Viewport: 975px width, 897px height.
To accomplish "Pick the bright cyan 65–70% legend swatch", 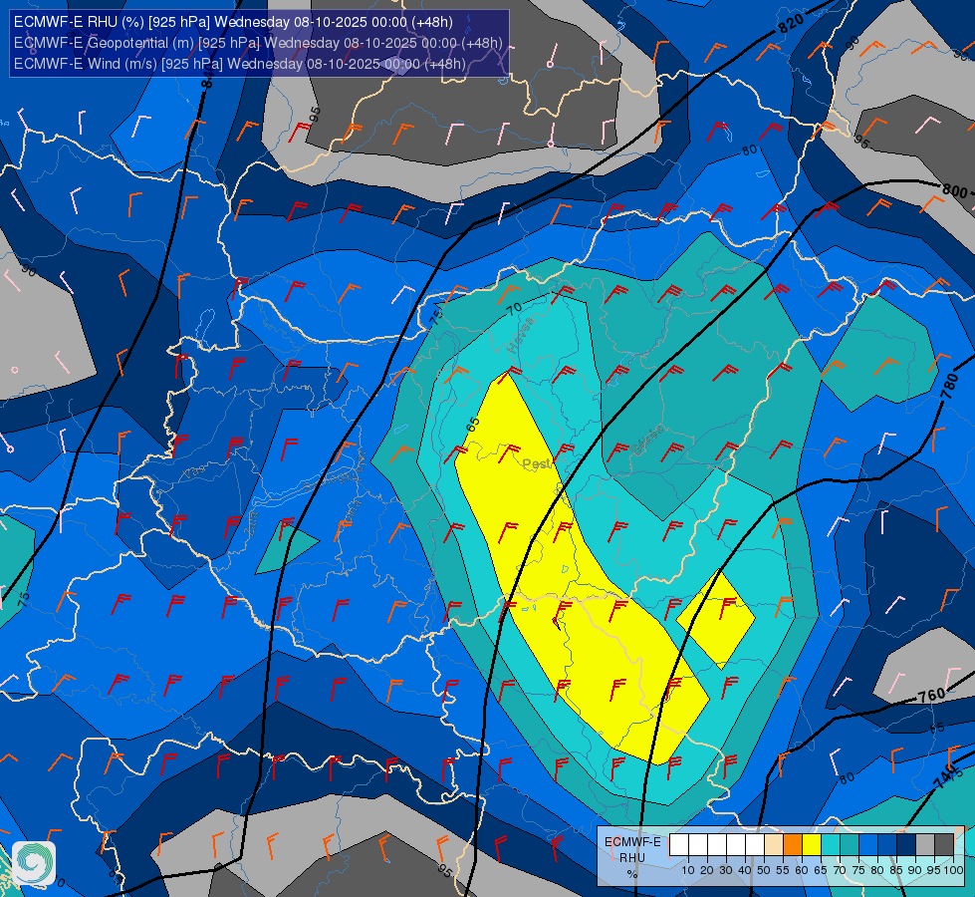I will [x=831, y=844].
